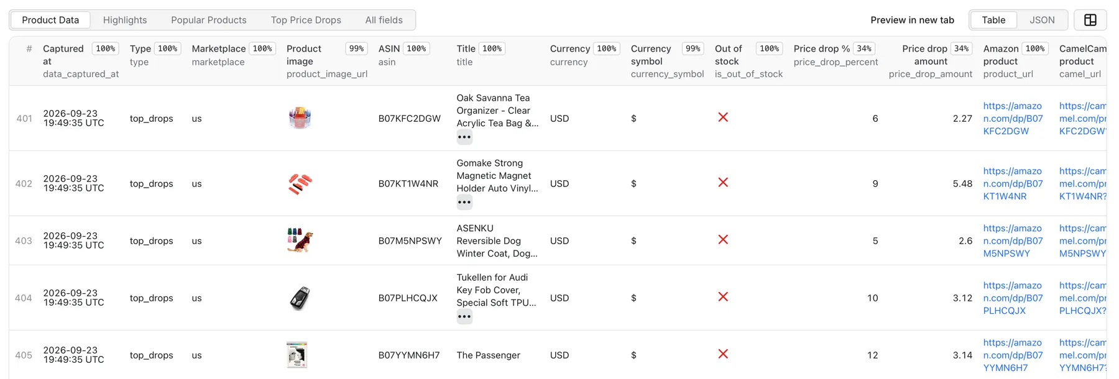Viewport: 1119px width, 379px height.
Task: Click red X in Gomake Magnet Holder row
Action: (x=723, y=183)
